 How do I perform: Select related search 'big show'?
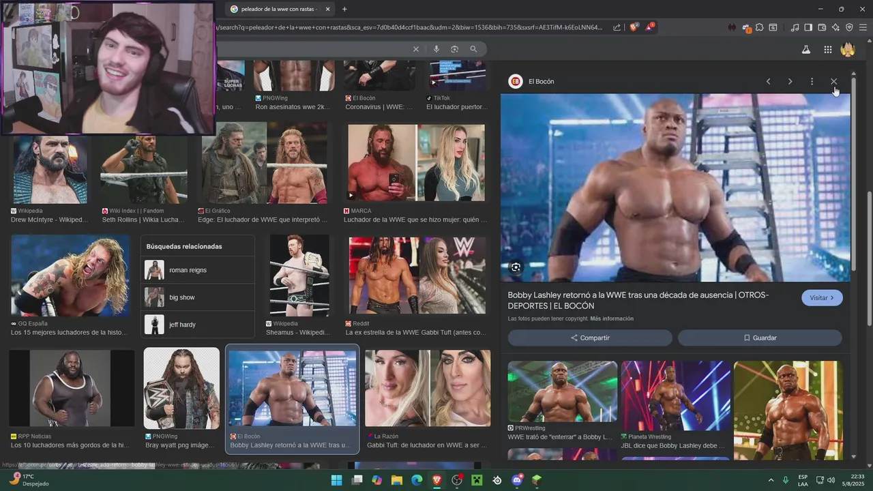pyautogui.click(x=198, y=297)
